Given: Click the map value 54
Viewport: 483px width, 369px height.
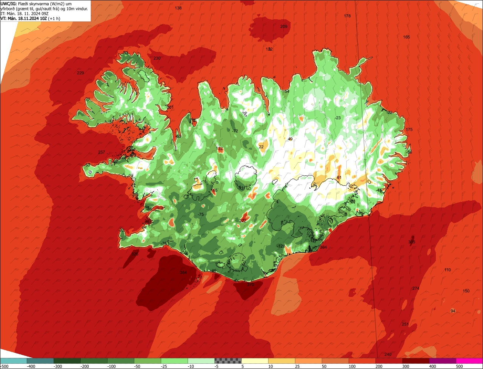Looking at the screenshot, I should [287, 91].
